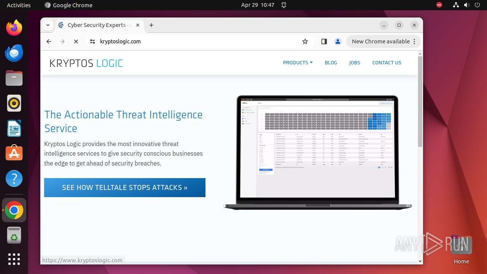
Task: Open Chrome three-dot menu
Action: pos(414,41)
